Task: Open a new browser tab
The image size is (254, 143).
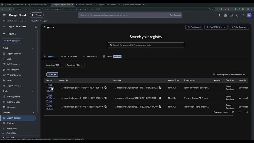Action: [147, 5]
